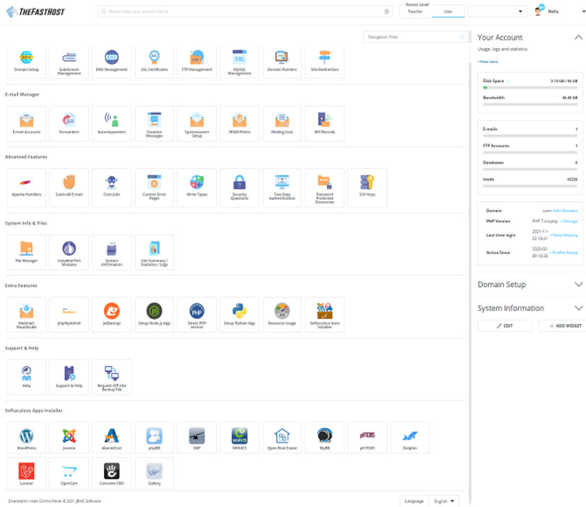Open FTP Management
Image resolution: width=586 pixels, height=507 pixels.
(x=197, y=62)
